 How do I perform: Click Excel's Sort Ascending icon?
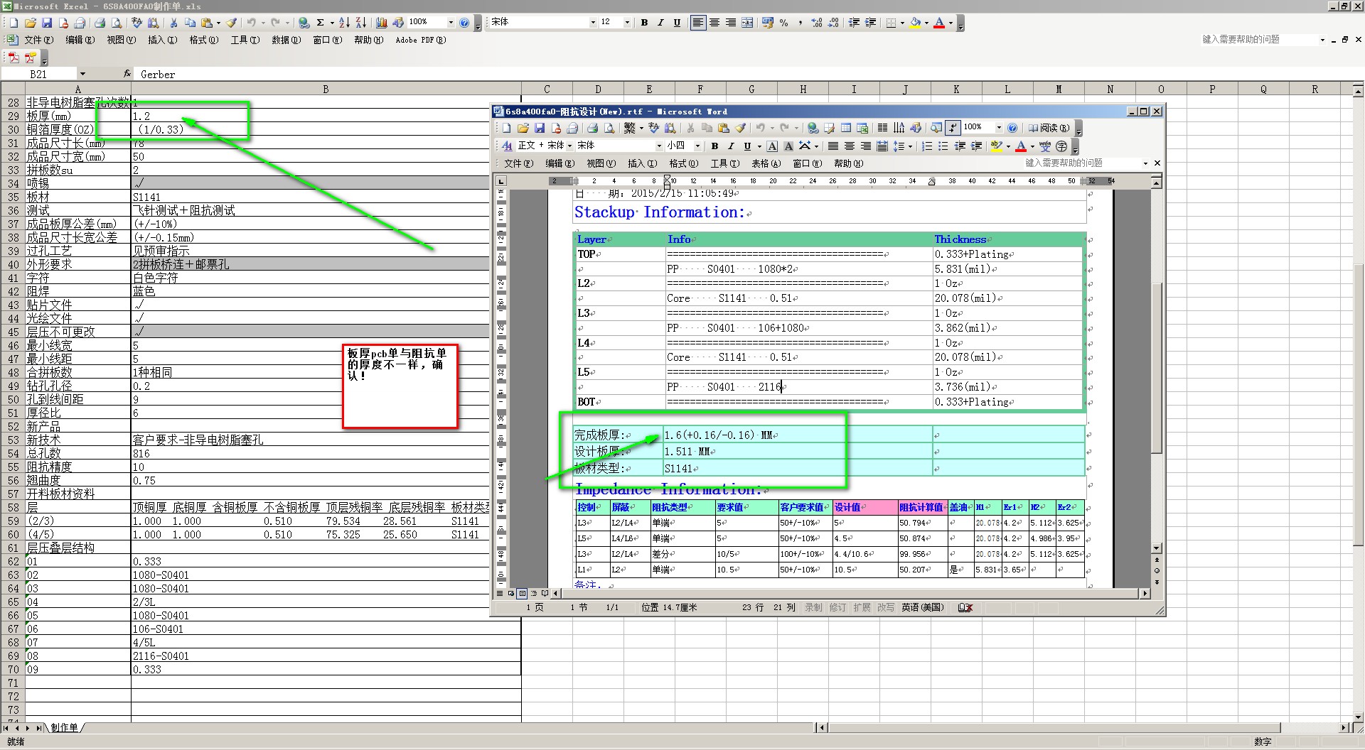click(x=346, y=23)
